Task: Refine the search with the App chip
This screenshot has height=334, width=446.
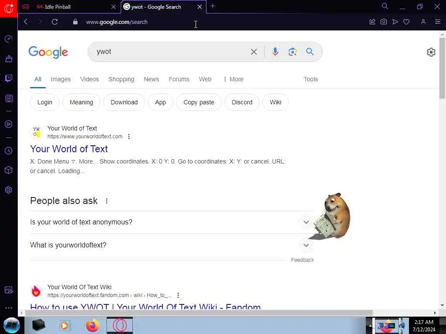Action: pyautogui.click(x=160, y=102)
